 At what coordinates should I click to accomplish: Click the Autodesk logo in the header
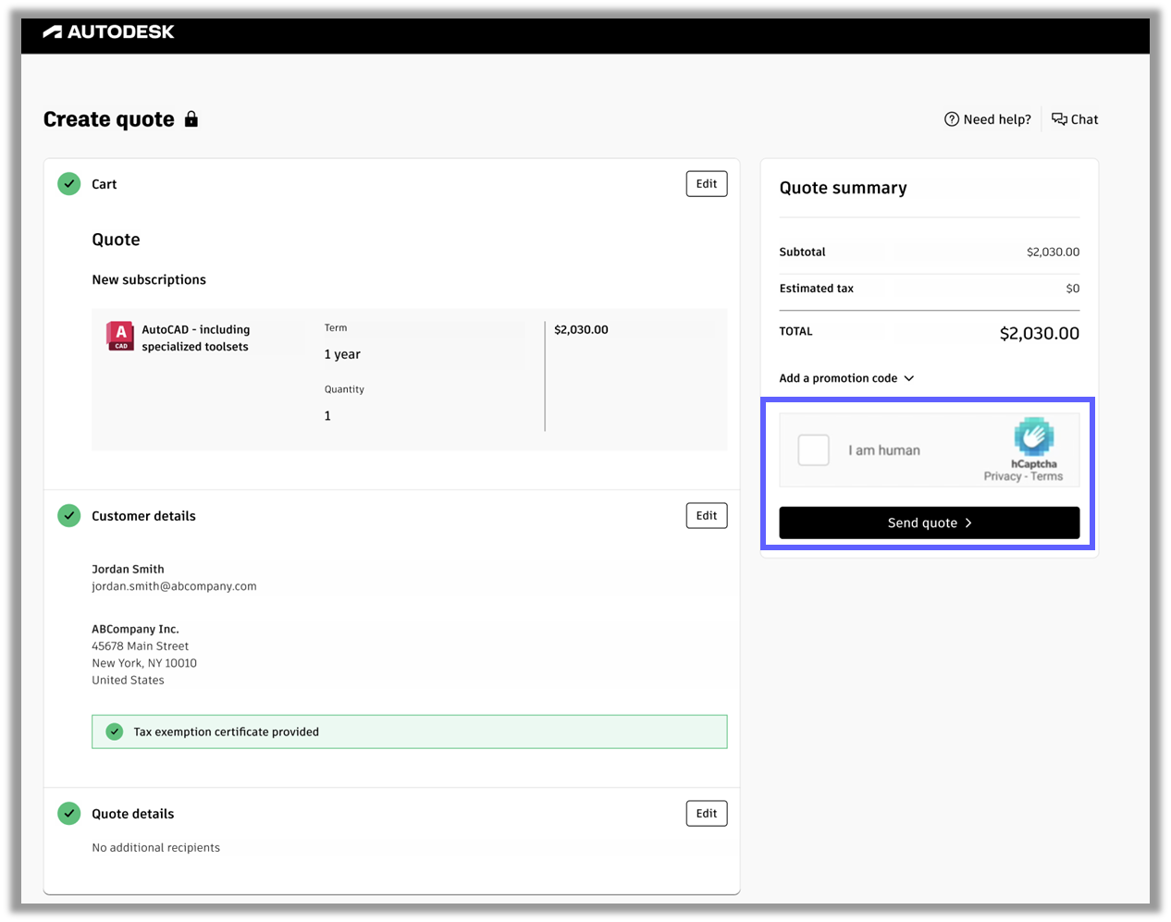108,31
